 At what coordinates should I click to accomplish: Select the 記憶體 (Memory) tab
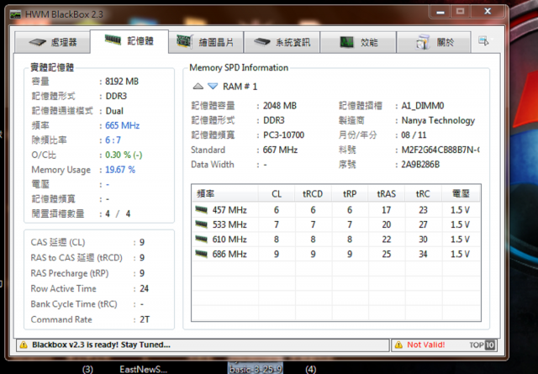coord(129,41)
